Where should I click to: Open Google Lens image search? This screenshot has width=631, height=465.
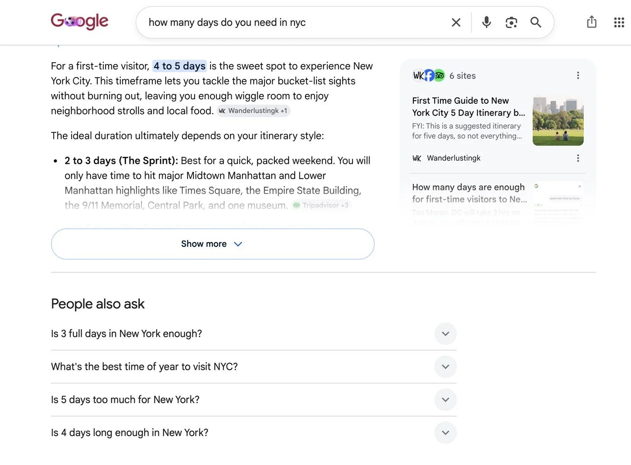pyautogui.click(x=511, y=23)
